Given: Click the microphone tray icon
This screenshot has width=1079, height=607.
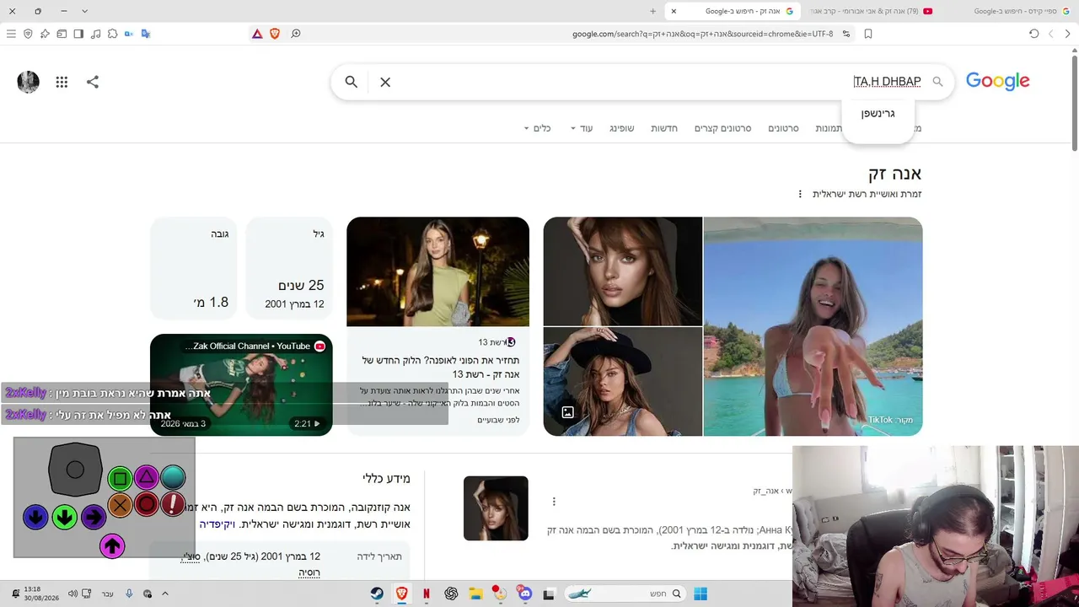Looking at the screenshot, I should [129, 594].
